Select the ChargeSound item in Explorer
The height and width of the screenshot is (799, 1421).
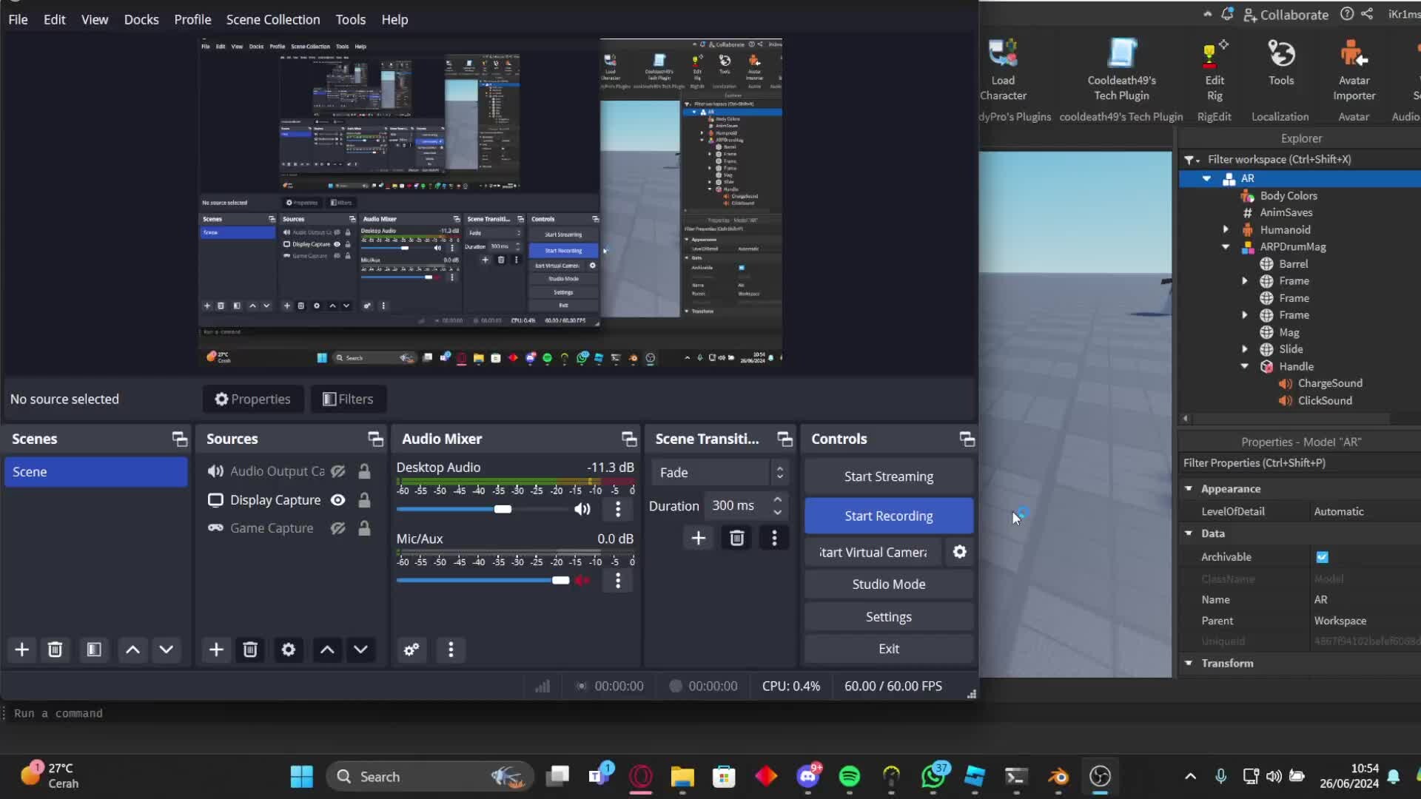(x=1328, y=382)
